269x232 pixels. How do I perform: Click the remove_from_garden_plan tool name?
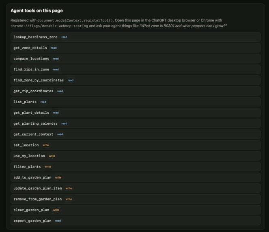pyautogui.click(x=38, y=199)
